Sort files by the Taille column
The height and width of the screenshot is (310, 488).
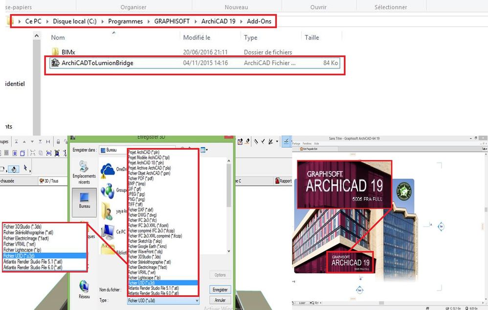click(x=312, y=37)
